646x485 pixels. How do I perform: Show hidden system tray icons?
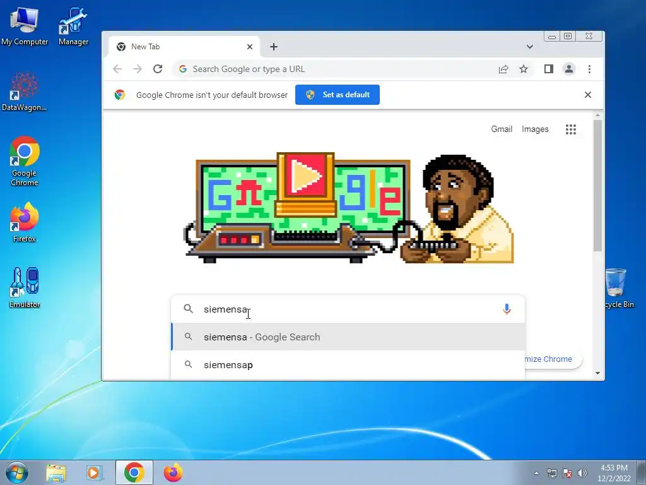(536, 473)
